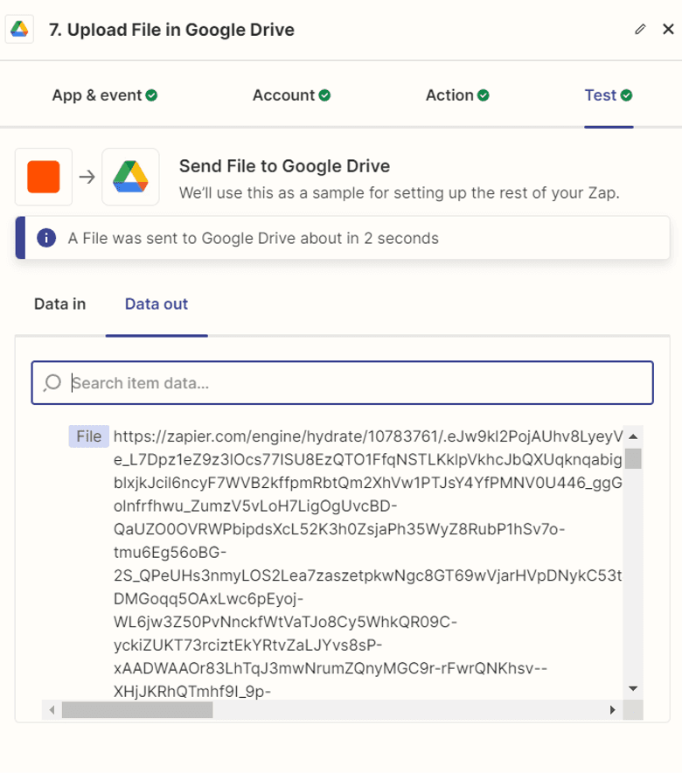Click the green check beside Test

626,94
